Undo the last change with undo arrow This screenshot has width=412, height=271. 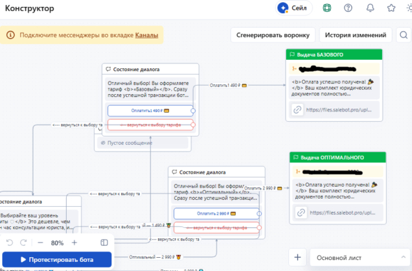pyautogui.click(x=10, y=242)
